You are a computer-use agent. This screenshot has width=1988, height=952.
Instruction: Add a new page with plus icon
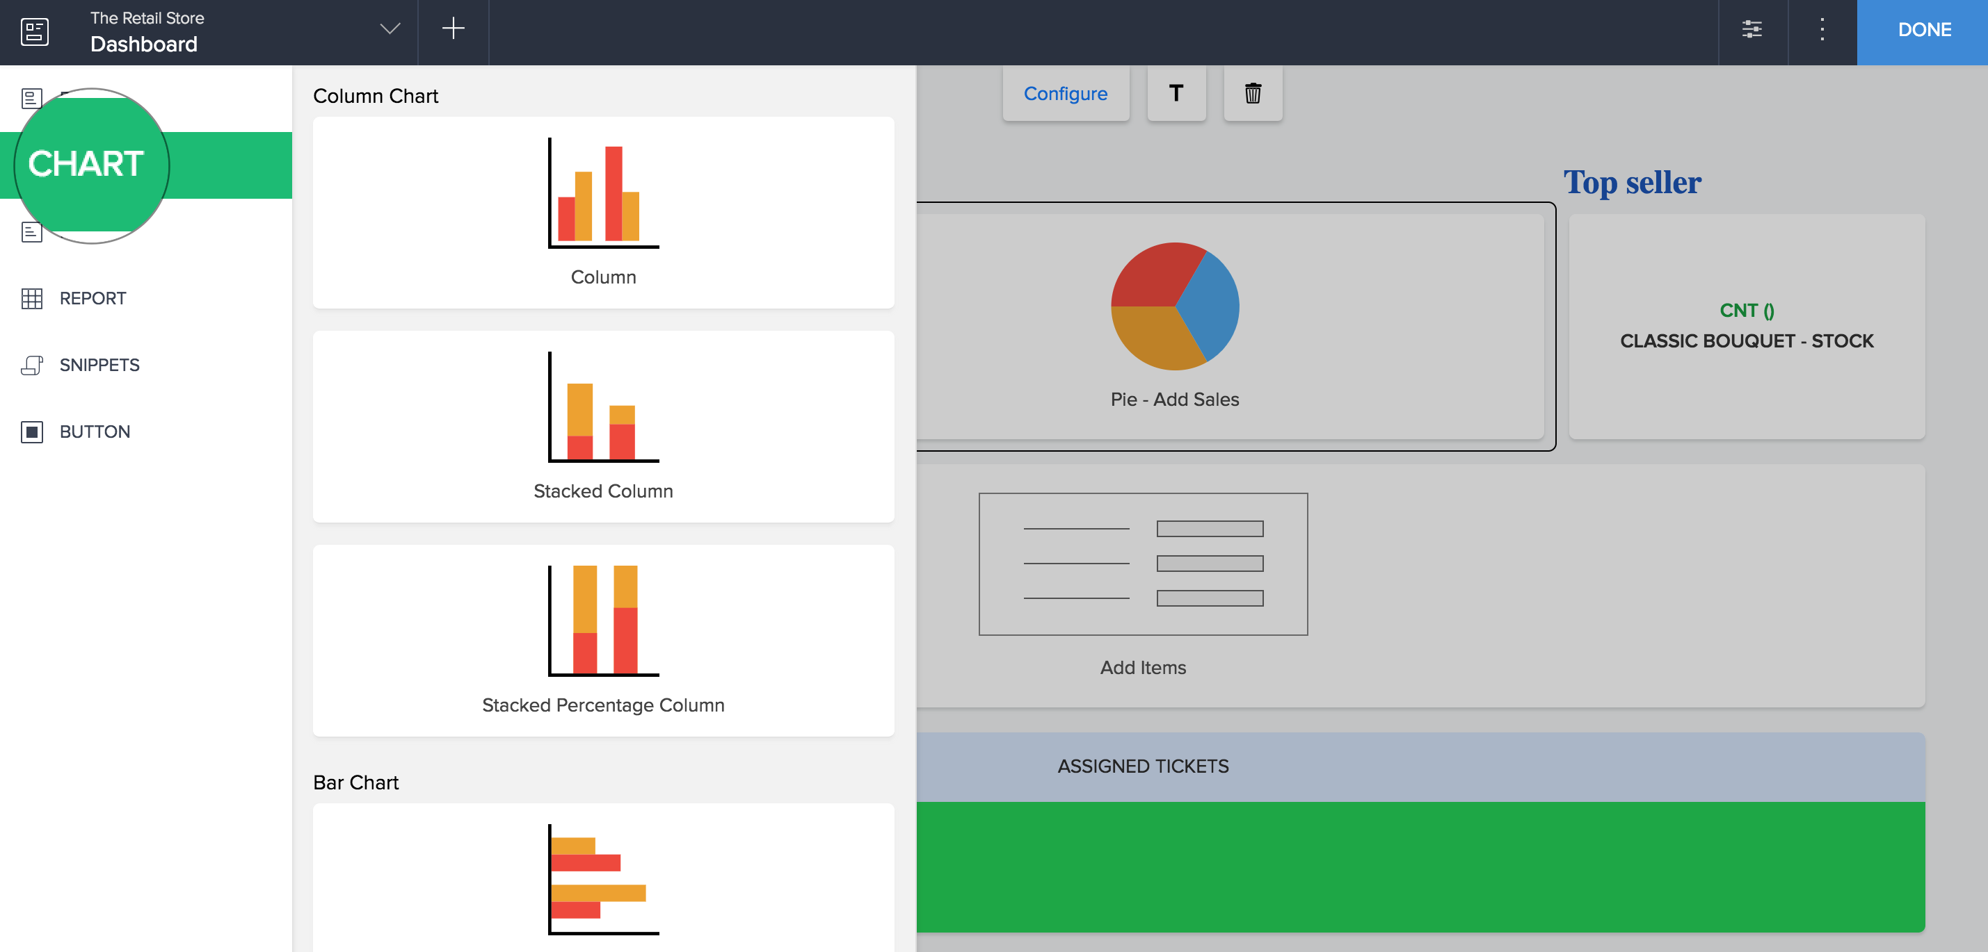click(453, 29)
